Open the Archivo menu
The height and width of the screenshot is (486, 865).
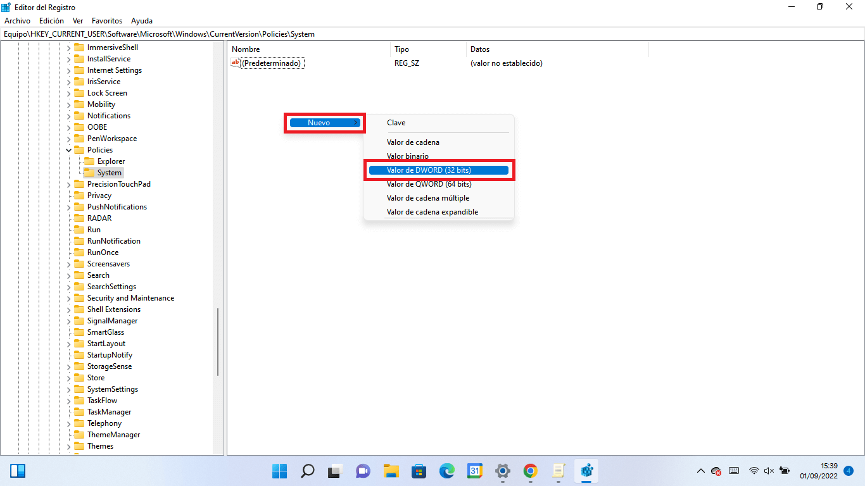click(17, 21)
